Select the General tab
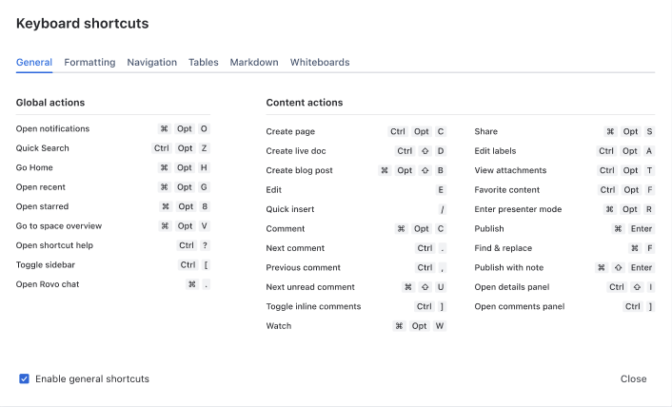 click(x=34, y=63)
